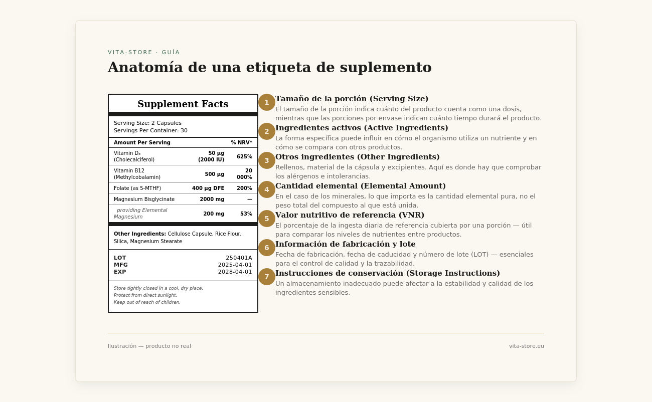This screenshot has width=652, height=402.
Task: Click description starting En el caso de los minerales
Action: point(405,200)
